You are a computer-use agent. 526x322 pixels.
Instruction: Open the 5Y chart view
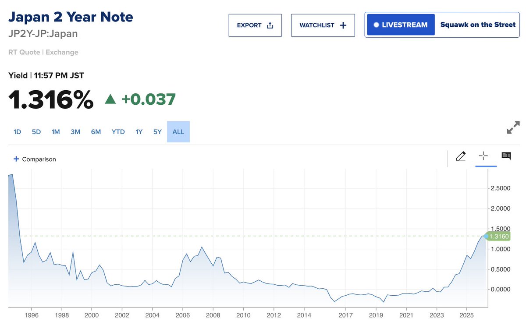(x=157, y=131)
